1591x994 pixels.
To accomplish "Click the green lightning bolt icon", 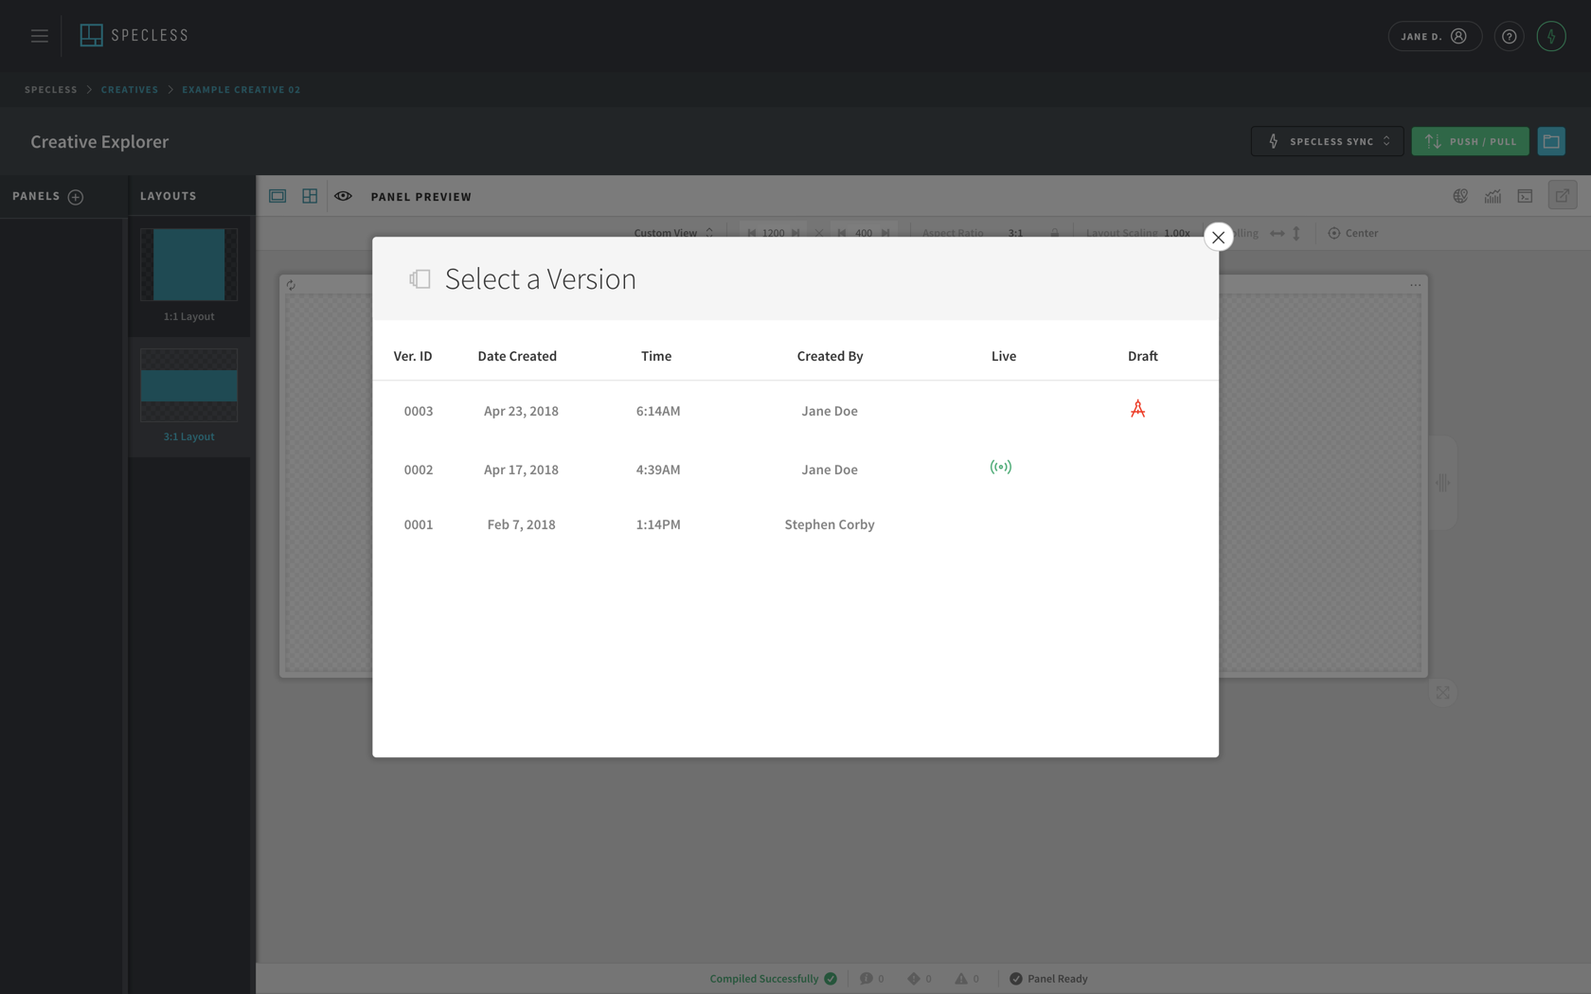I will [x=1550, y=36].
